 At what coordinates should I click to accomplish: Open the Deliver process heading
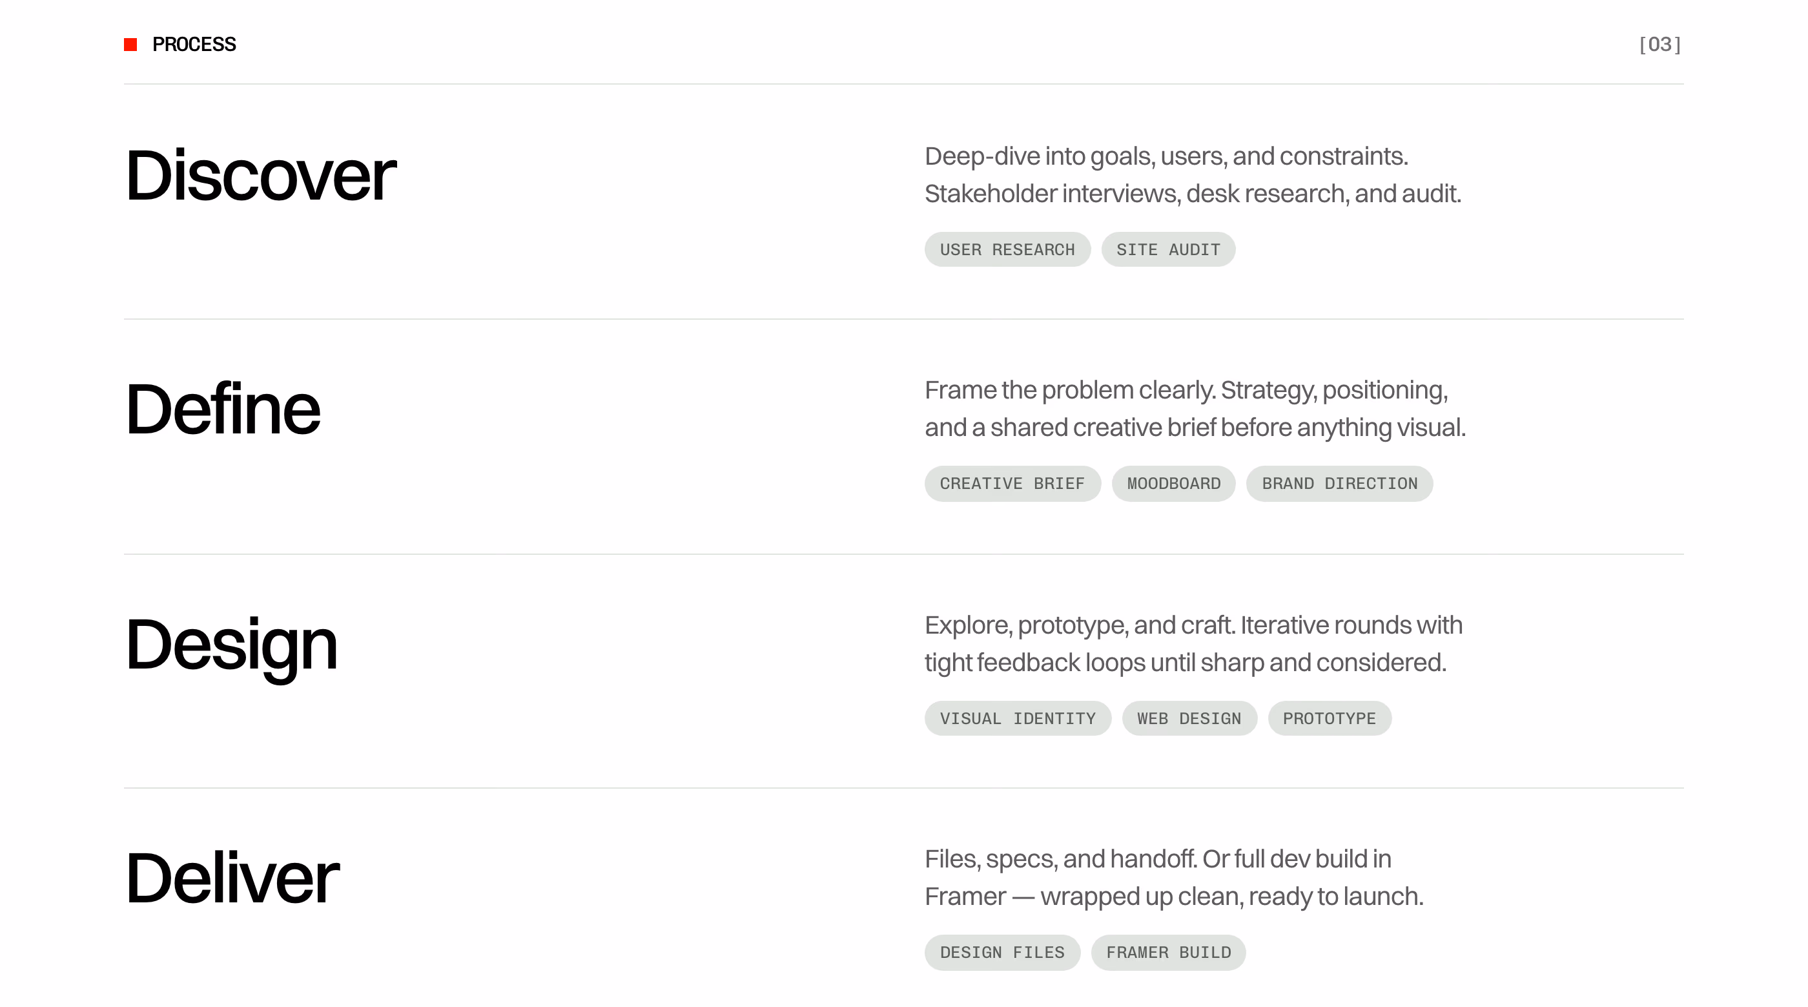232,877
